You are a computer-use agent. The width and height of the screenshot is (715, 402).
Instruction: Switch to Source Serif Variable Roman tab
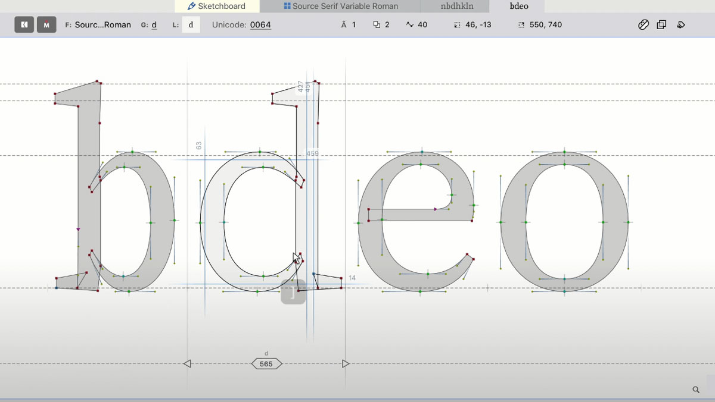(x=340, y=7)
